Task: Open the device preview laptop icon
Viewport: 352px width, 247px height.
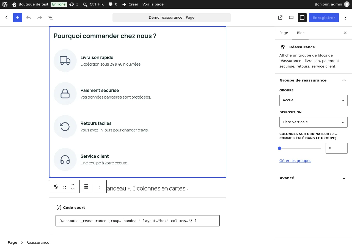Action: 291,18
